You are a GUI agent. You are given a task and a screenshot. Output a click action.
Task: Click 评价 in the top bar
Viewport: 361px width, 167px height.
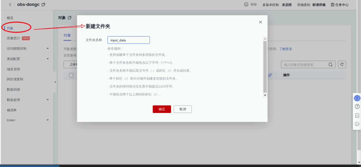(254, 5)
